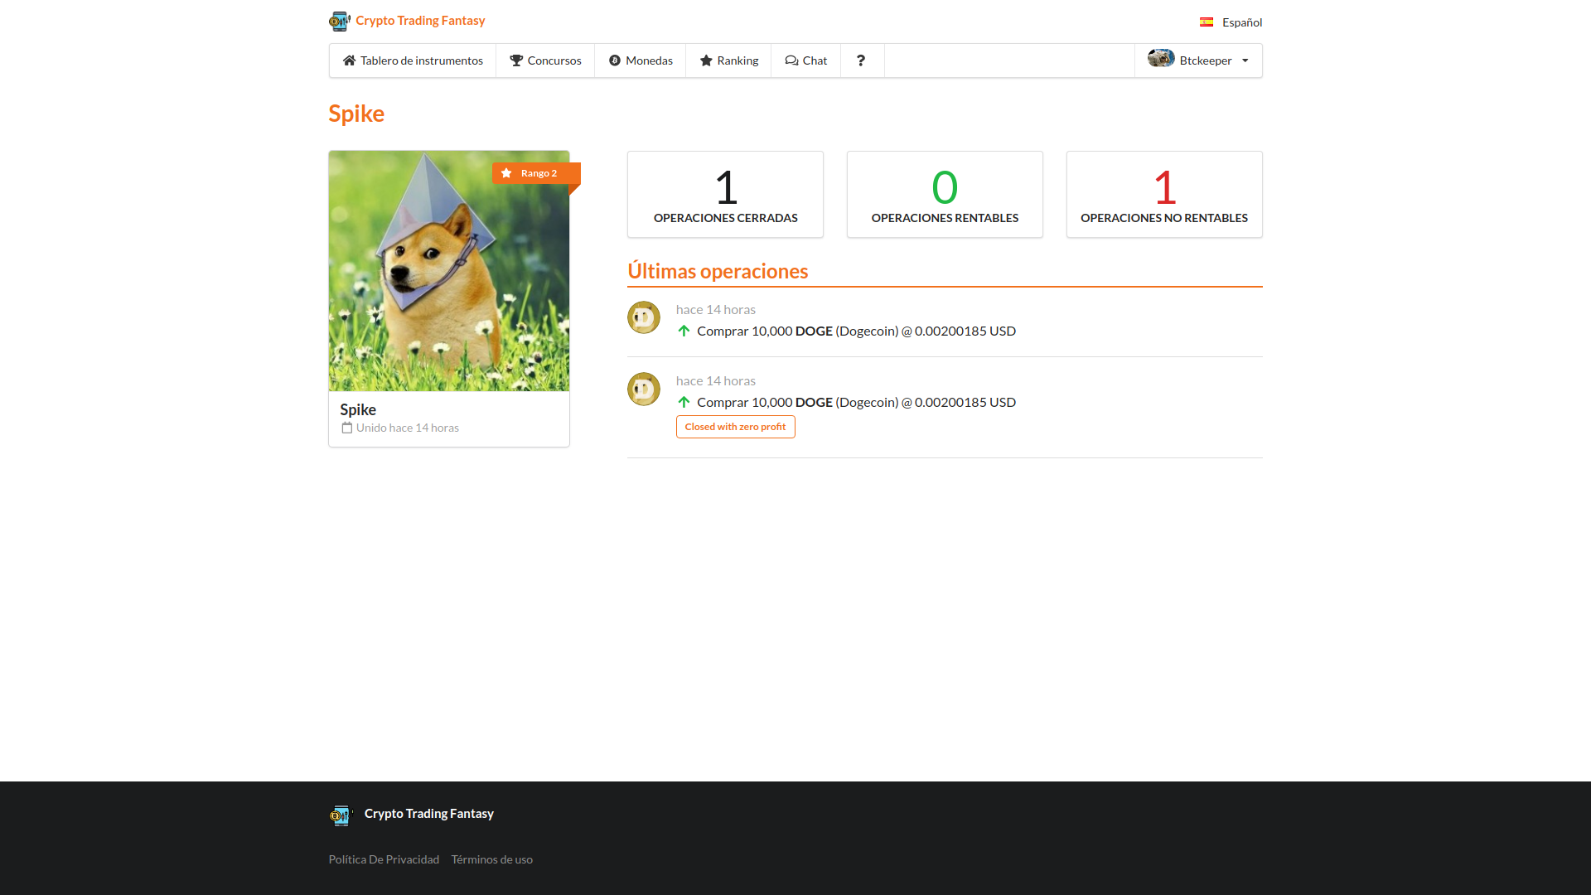Click the calendar icon beside Unido hace 14 horas
Viewport: 1591px width, 895px height.
pos(347,428)
